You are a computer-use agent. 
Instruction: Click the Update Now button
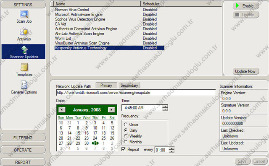246,71
